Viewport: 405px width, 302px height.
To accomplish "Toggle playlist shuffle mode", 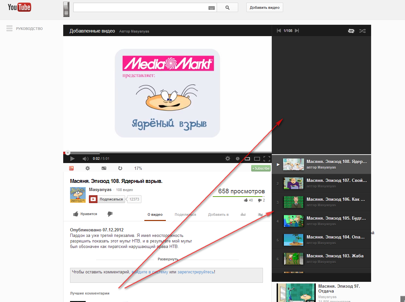I will tap(362, 31).
